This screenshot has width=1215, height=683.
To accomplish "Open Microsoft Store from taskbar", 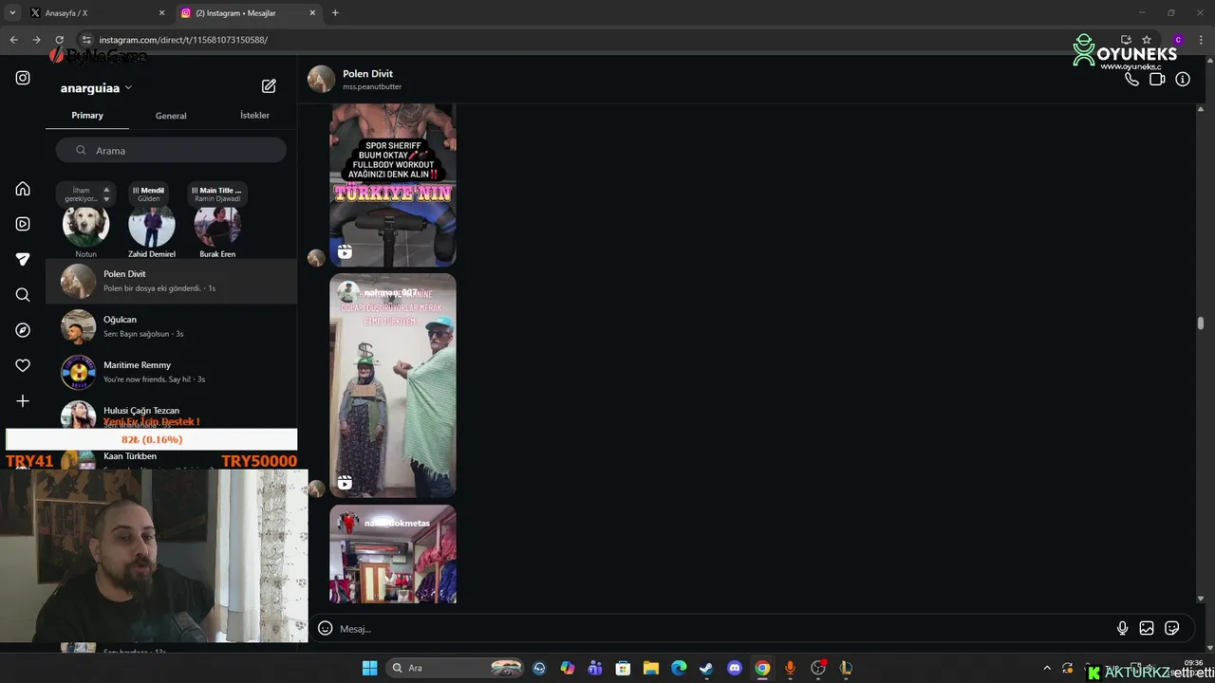I will click(623, 668).
